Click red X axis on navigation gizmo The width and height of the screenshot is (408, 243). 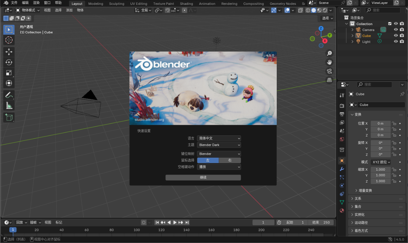coord(325,41)
